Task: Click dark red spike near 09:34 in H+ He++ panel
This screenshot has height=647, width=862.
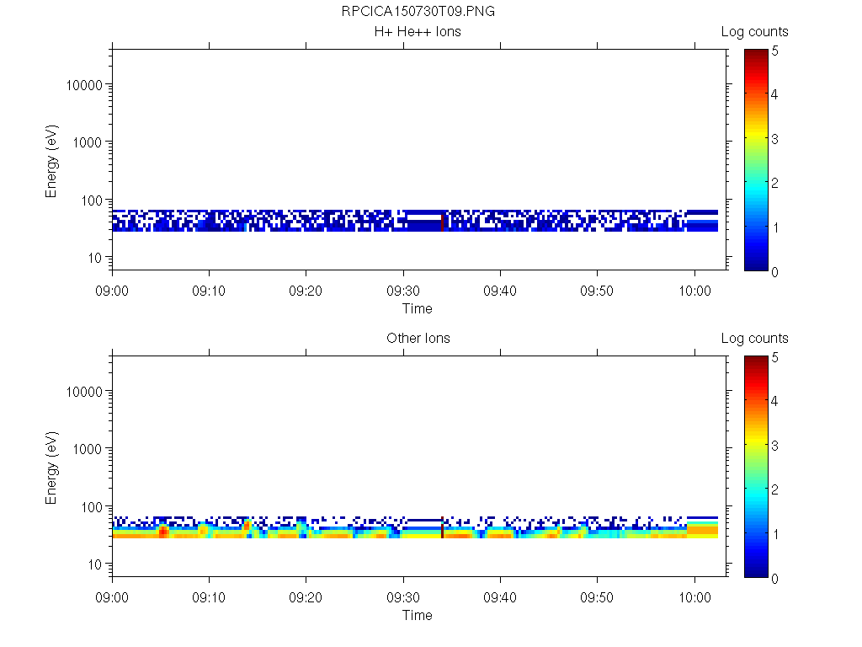Action: click(x=442, y=222)
